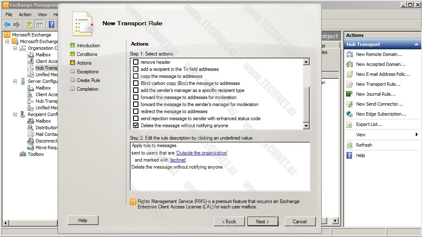Open the Action menu

[25, 15]
